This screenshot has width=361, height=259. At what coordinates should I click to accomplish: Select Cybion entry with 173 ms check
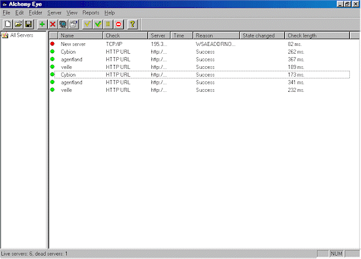(x=68, y=75)
